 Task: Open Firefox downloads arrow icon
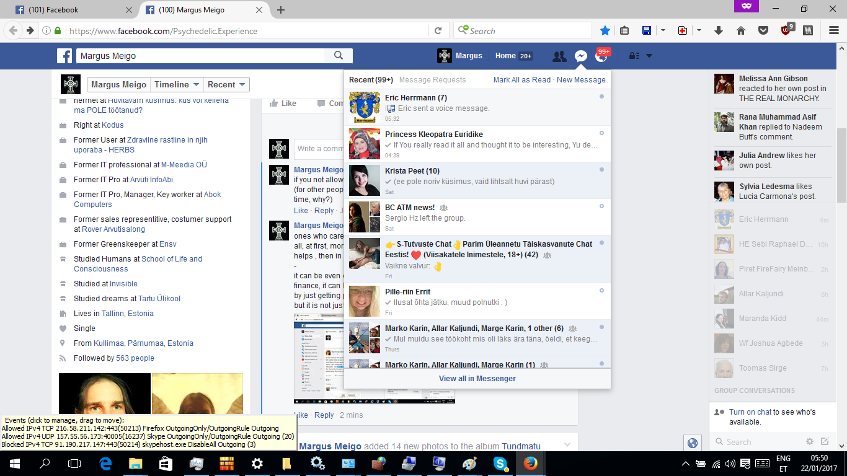click(x=719, y=30)
